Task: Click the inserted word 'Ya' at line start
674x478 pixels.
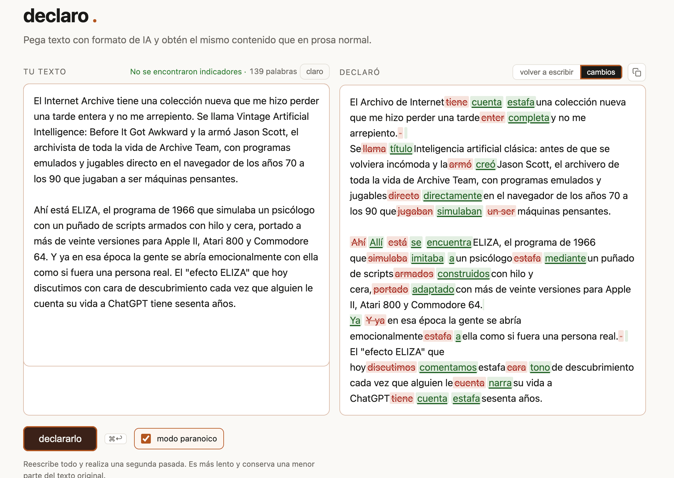Action: (x=355, y=320)
